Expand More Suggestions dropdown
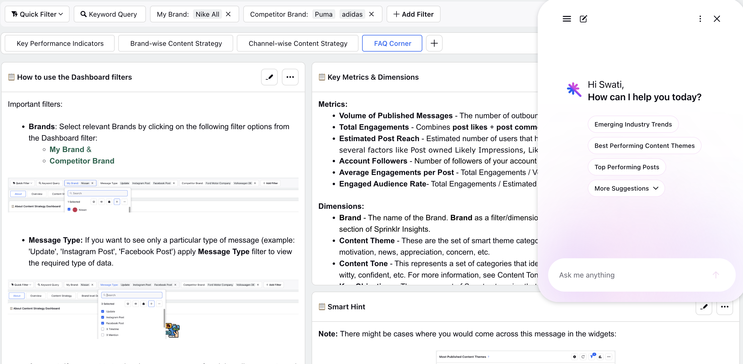The image size is (743, 364). click(x=626, y=188)
